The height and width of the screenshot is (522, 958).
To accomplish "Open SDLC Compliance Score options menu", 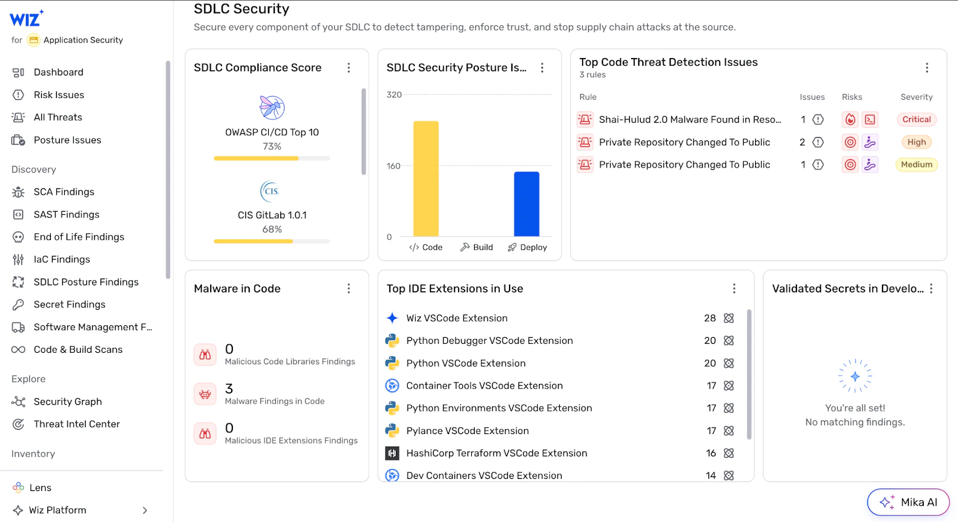I will tap(348, 68).
